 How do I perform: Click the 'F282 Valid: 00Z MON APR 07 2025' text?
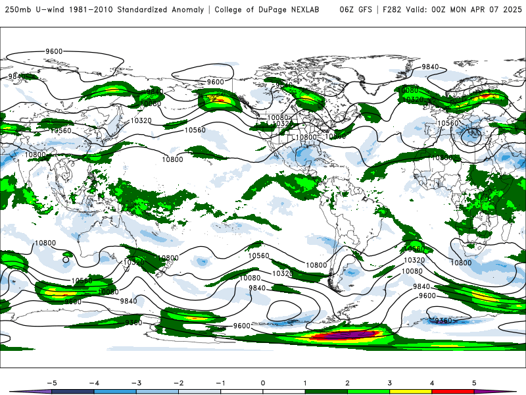452,10
